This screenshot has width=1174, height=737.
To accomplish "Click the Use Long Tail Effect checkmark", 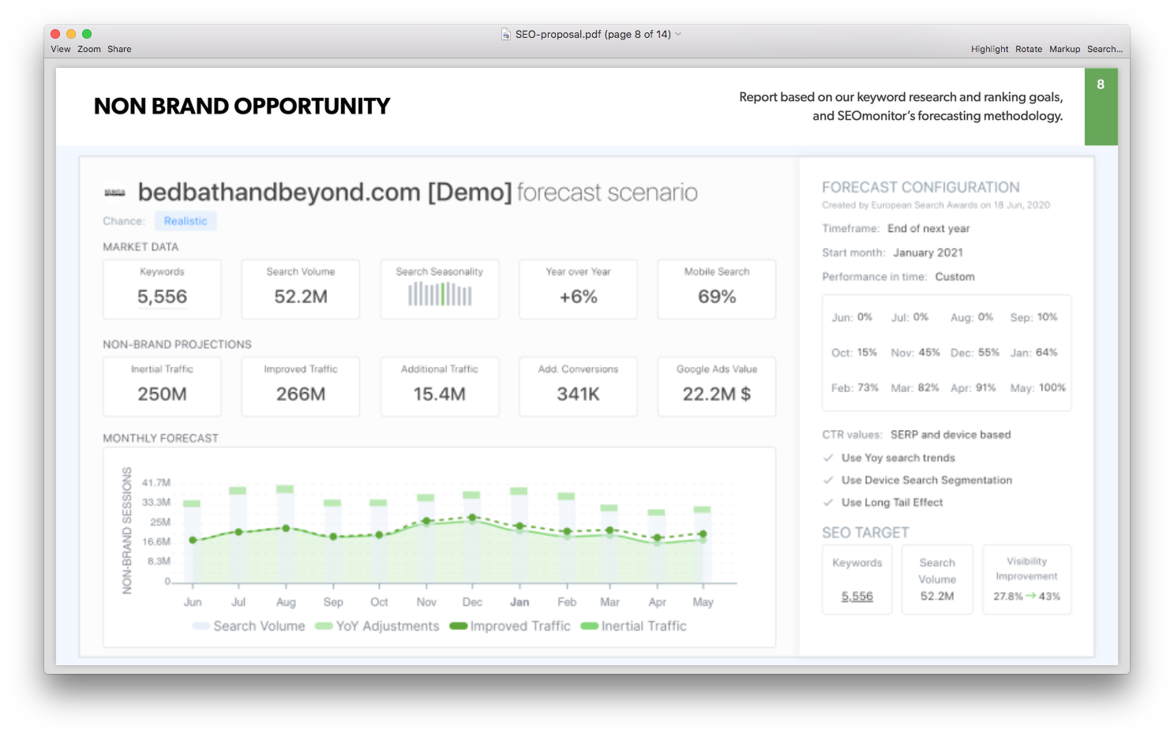I will click(828, 502).
